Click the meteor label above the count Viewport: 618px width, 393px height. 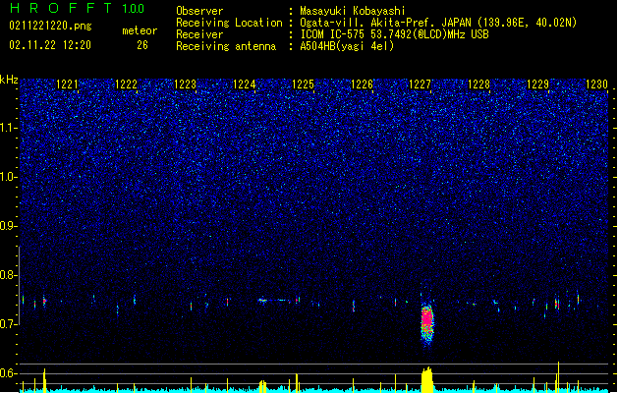tap(140, 30)
